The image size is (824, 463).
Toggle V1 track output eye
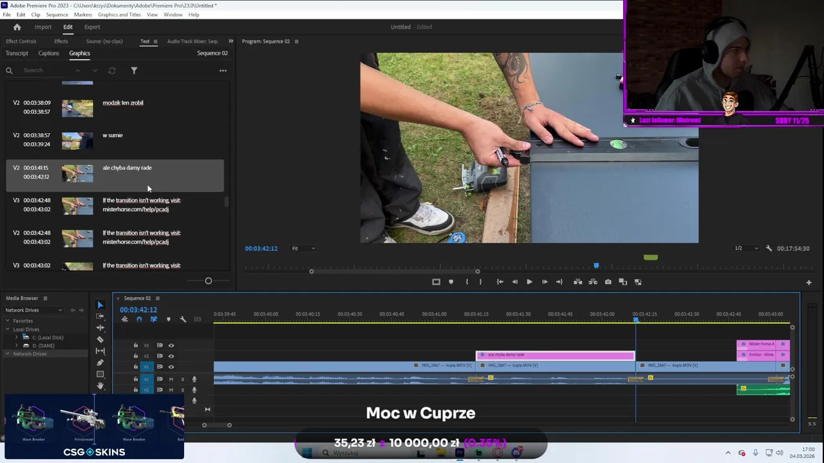pyautogui.click(x=171, y=367)
